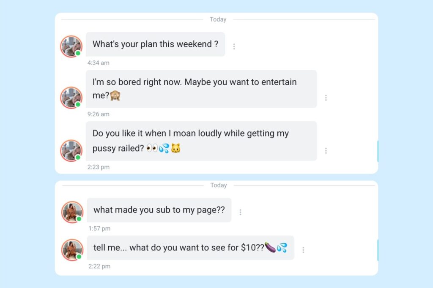Viewport: 433px width, 288px height.
Task: Open three-dot menu beside the $10 message
Action: tap(303, 250)
